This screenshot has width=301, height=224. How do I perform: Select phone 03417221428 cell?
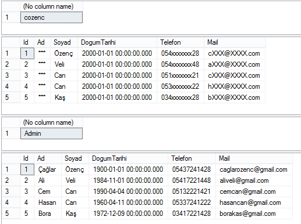pos(192,214)
